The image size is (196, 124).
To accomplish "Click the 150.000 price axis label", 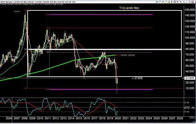I will (x=190, y=10).
